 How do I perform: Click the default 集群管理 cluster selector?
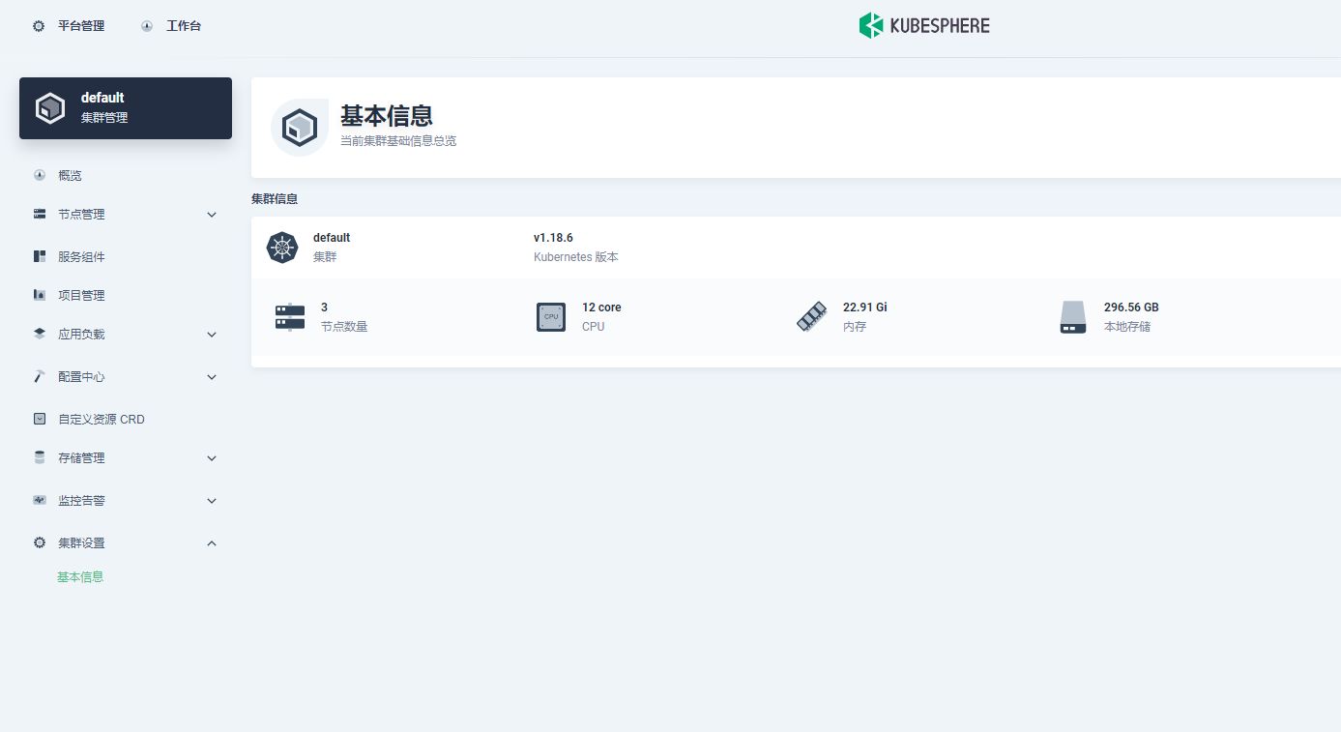[x=126, y=108]
